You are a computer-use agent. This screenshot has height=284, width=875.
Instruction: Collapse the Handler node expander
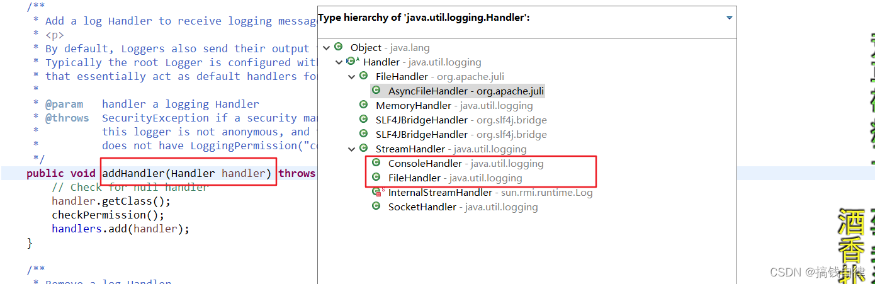click(x=339, y=62)
